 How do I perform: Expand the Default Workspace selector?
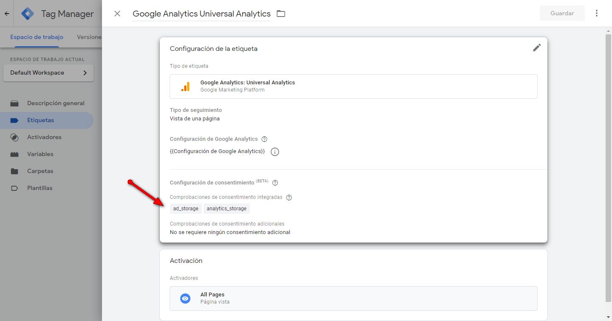[x=48, y=73]
